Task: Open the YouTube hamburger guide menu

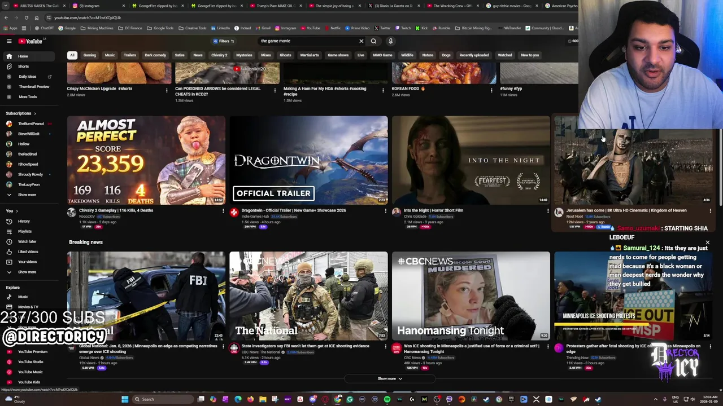Action: coord(9,41)
